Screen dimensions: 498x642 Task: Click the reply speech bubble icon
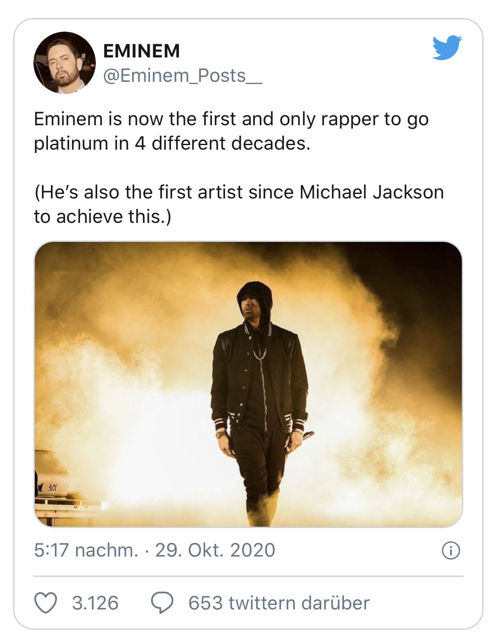point(162,603)
